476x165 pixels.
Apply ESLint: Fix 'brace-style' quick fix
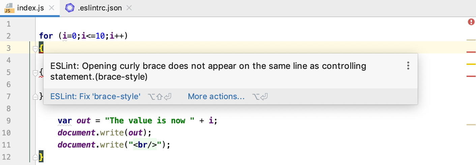click(95, 97)
